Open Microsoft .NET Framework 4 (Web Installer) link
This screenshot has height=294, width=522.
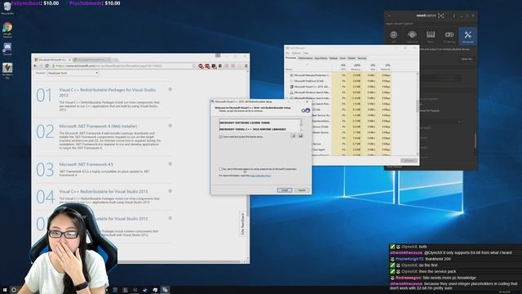point(98,127)
